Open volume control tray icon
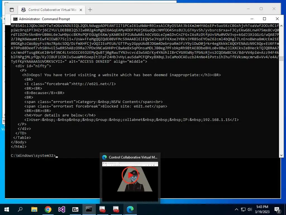This screenshot has height=215, width=286. [x=250, y=209]
